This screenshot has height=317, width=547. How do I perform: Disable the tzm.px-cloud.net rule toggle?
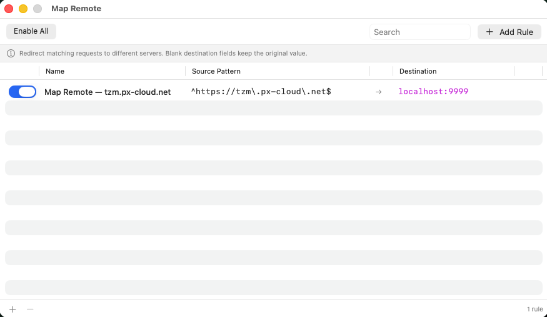pyautogui.click(x=23, y=92)
